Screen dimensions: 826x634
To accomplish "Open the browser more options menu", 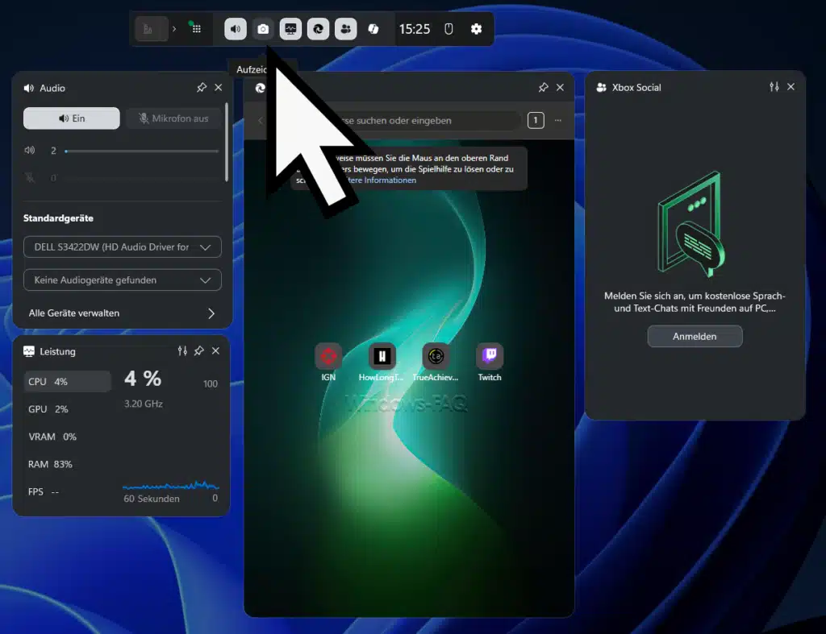I will click(558, 121).
